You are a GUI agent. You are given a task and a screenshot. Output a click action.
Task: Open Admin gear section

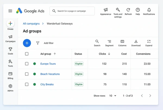(10, 88)
